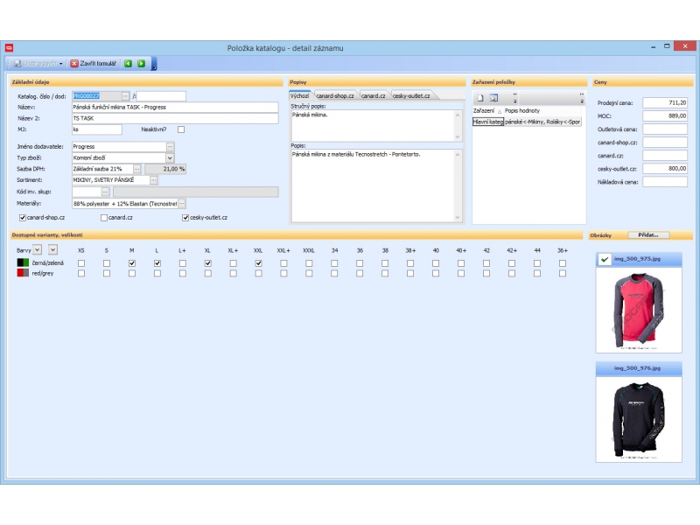The height and width of the screenshot is (525, 700).
Task: Uncheck size M for černá/zelená
Action: tap(132, 262)
